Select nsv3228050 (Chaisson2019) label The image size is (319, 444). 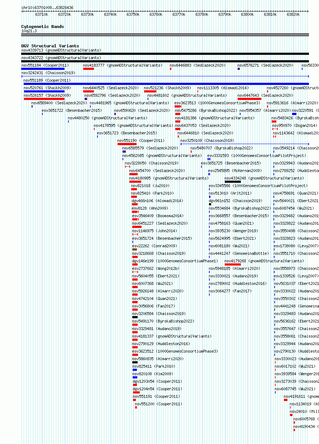(152, 163)
